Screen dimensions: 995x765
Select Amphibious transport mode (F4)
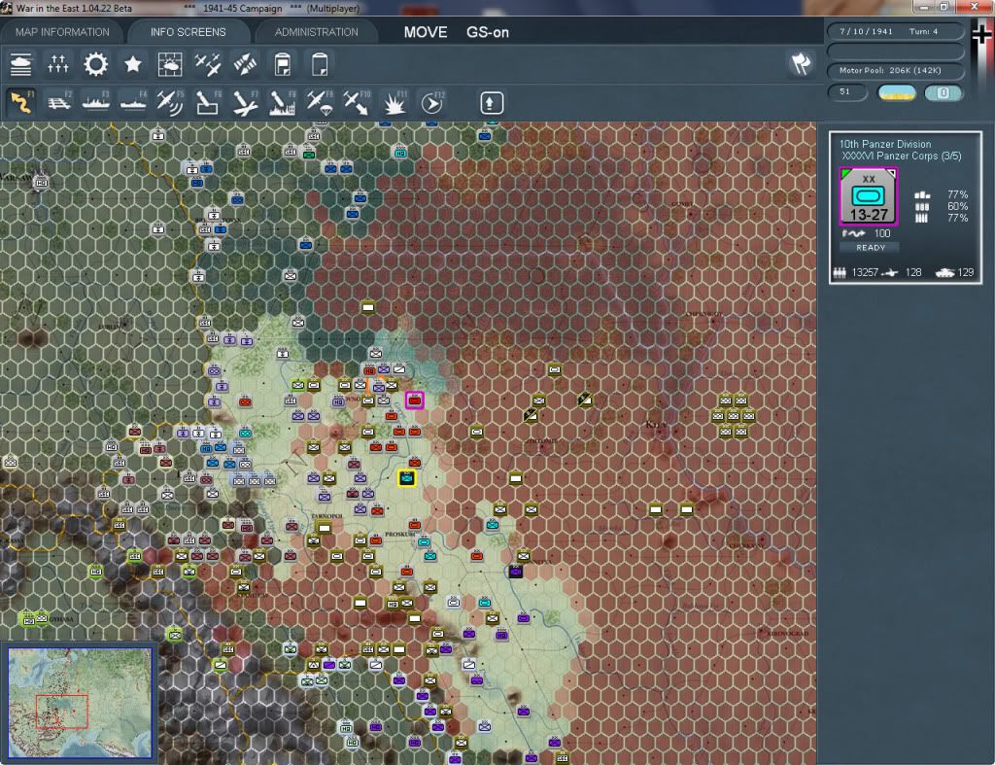(133, 102)
